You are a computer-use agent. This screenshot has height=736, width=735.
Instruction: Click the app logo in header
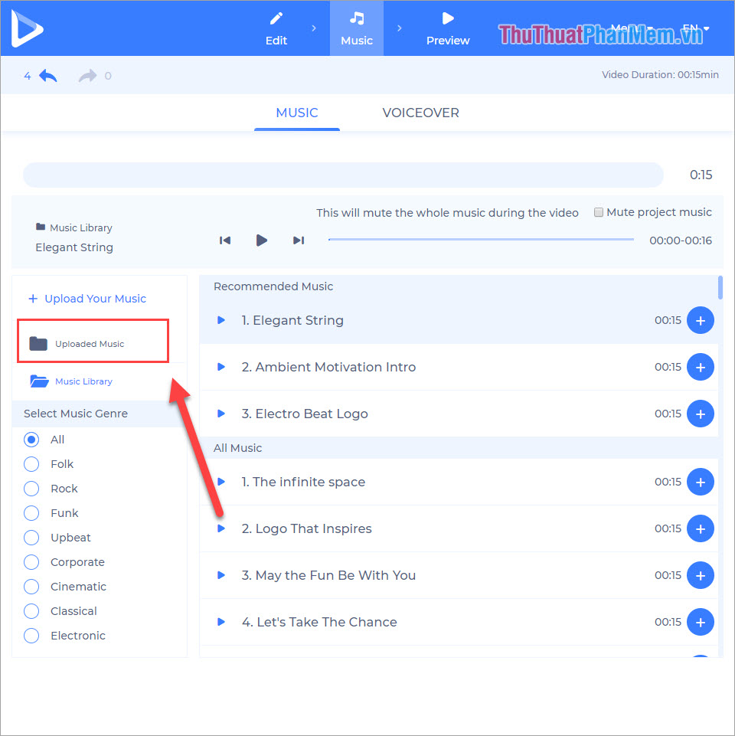tap(28, 28)
